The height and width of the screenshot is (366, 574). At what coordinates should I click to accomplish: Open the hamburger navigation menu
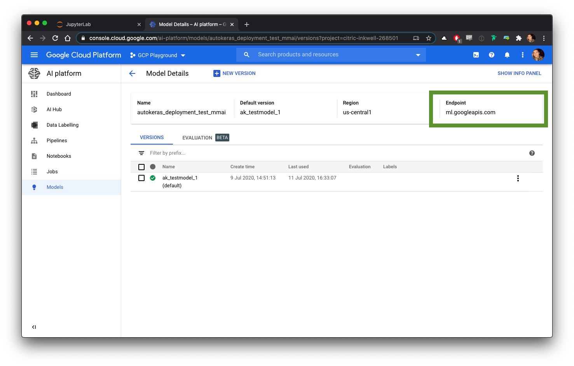tap(34, 55)
